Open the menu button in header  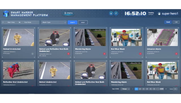tap(68, 13)
